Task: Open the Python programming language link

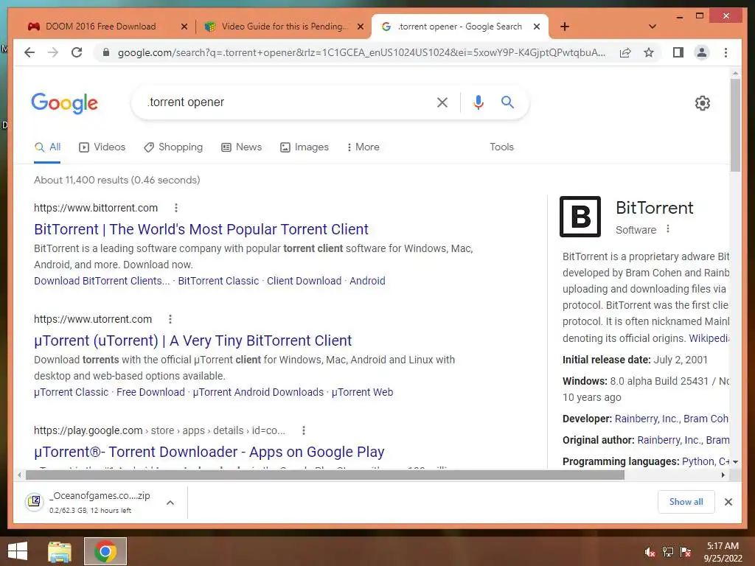Action: (x=697, y=461)
